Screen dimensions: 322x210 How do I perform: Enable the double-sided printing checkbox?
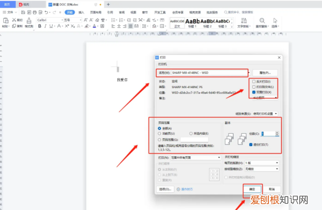tap(254, 92)
